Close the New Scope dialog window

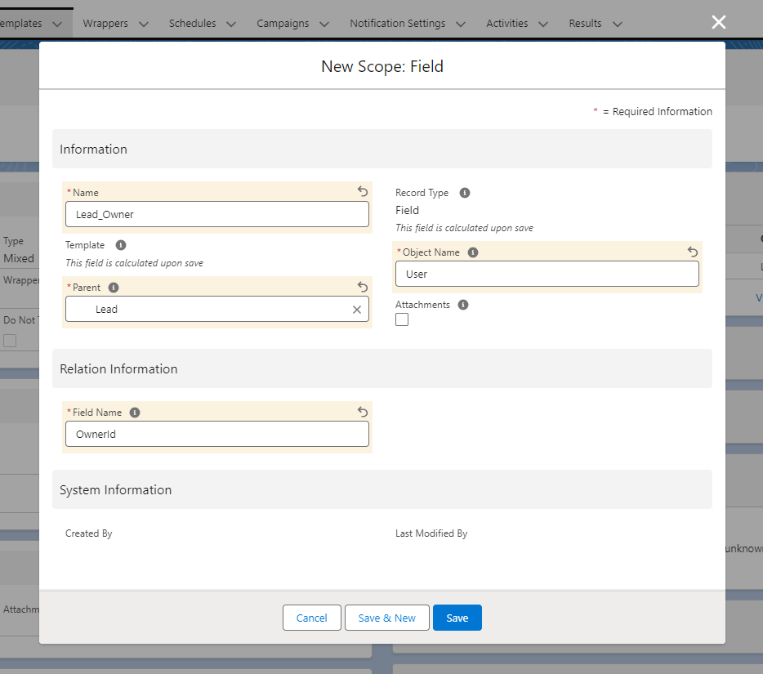[x=718, y=23]
